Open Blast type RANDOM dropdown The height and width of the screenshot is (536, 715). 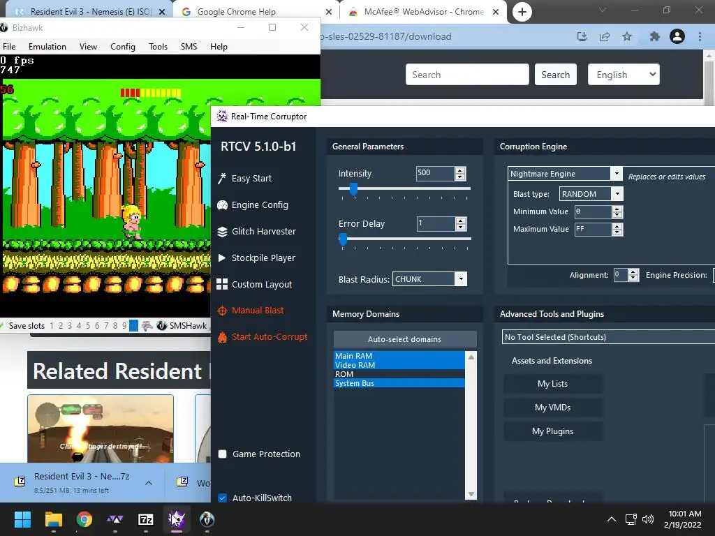pyautogui.click(x=617, y=194)
